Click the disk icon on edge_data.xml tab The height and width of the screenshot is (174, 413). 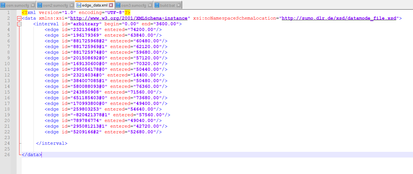click(79, 5)
